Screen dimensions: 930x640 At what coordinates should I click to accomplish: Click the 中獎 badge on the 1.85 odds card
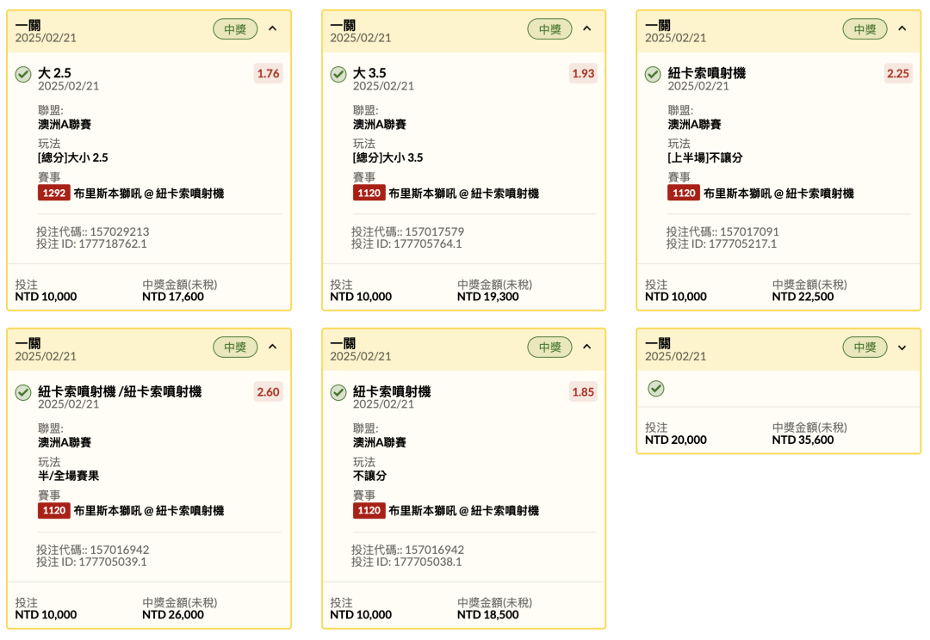(x=549, y=348)
